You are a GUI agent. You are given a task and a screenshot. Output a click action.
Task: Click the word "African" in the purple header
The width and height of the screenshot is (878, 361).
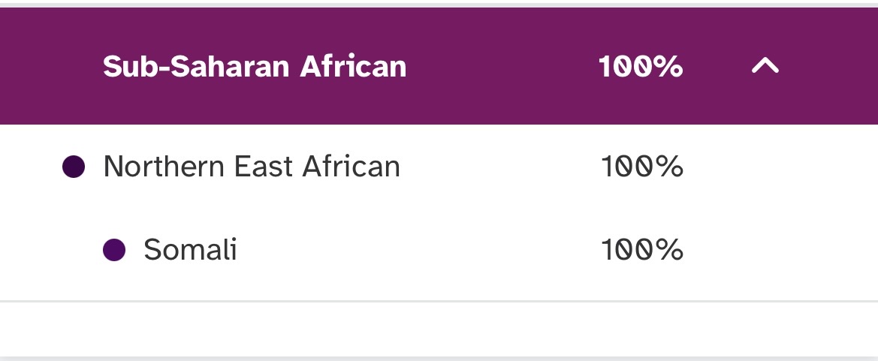(353, 67)
